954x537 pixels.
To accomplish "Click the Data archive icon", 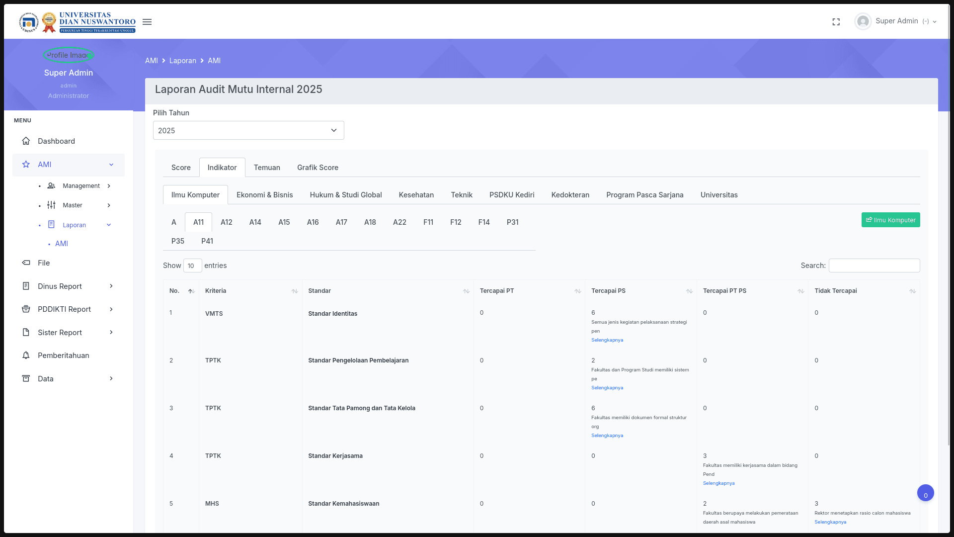I will coord(26,379).
